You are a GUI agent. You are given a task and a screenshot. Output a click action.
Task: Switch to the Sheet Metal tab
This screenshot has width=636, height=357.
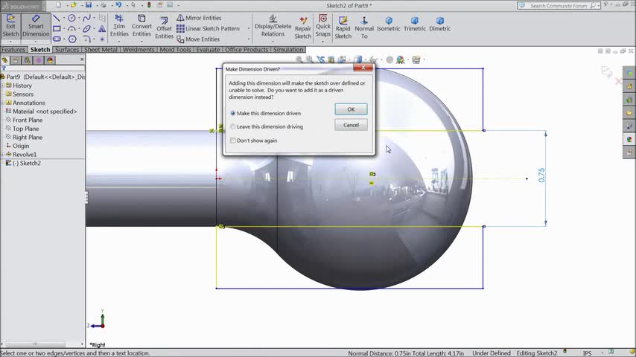point(101,50)
